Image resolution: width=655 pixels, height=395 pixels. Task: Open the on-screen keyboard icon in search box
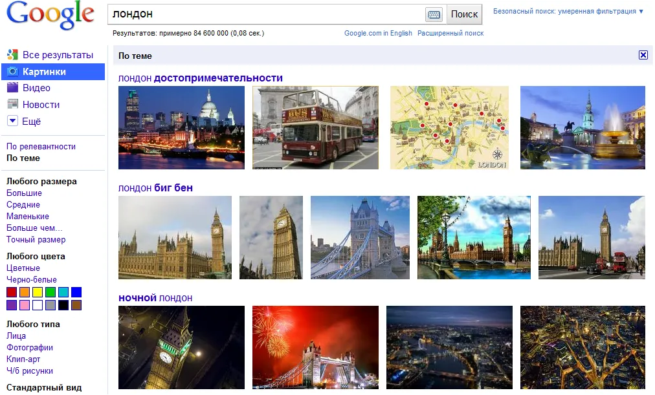(x=434, y=15)
